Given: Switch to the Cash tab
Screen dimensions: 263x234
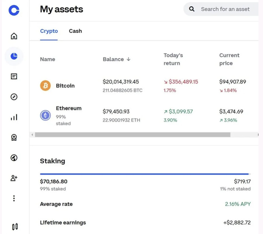Looking at the screenshot, I should 75,31.
